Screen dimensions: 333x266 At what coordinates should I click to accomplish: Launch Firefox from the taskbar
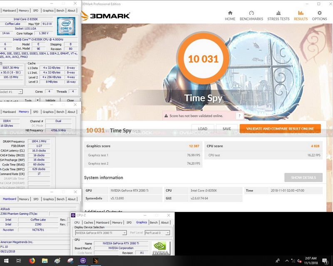[32, 261]
